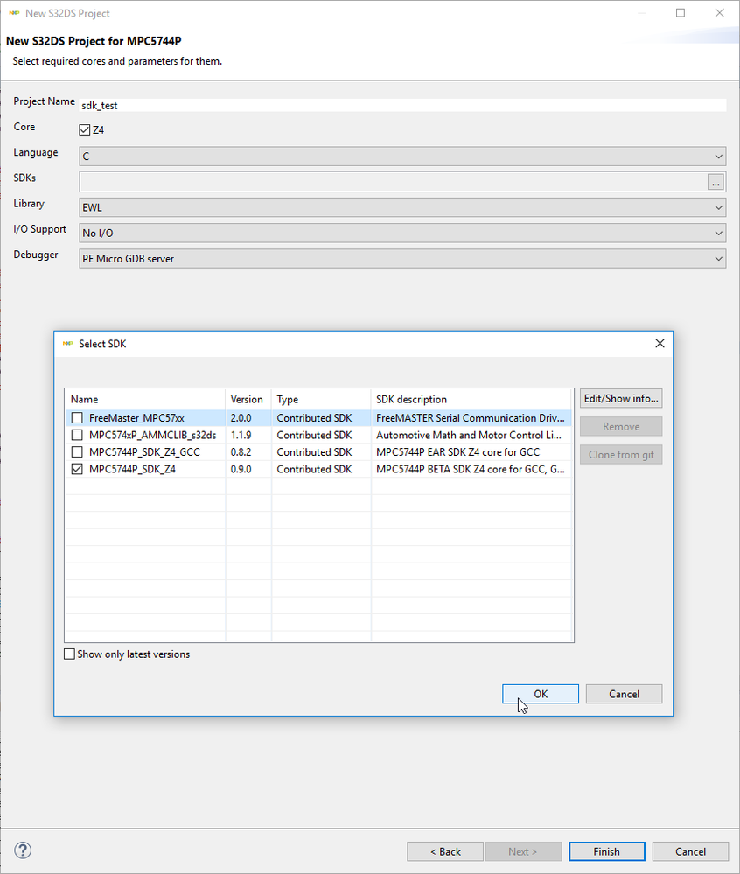The image size is (740, 874).
Task: Click the SDKs text field
Action: pos(393,182)
